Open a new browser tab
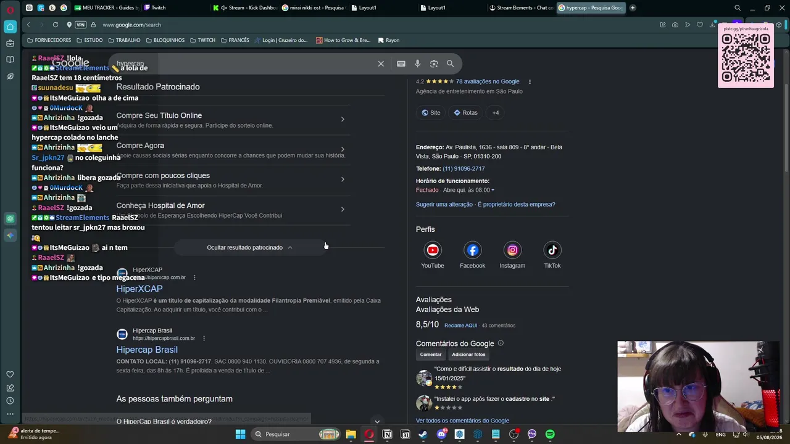This screenshot has width=790, height=444. tap(633, 8)
